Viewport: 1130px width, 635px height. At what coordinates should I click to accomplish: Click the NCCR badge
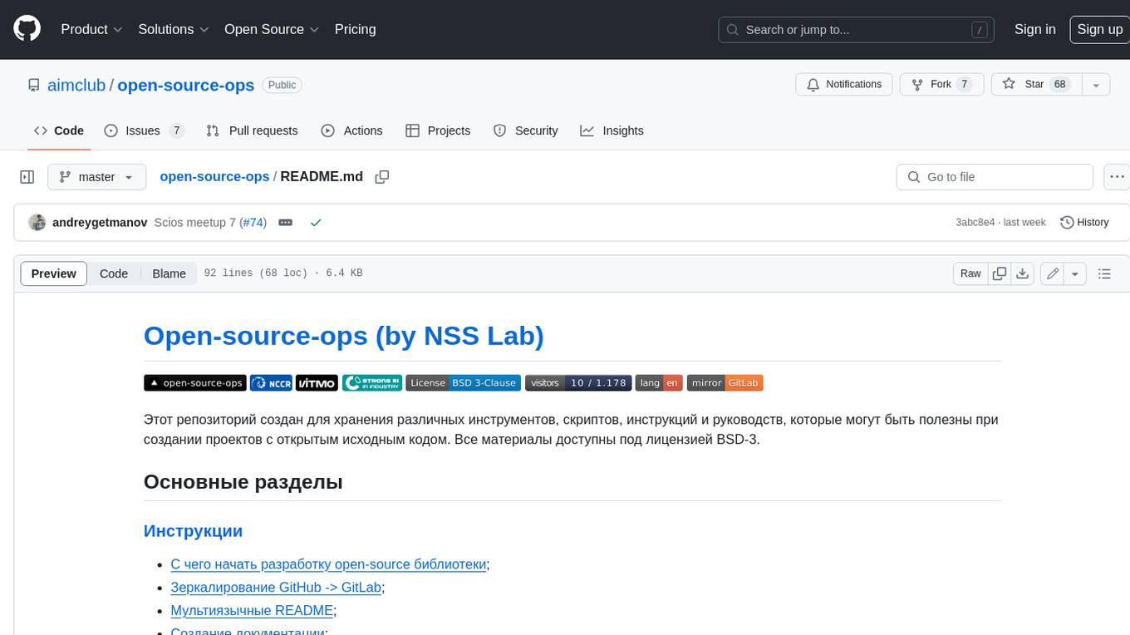click(271, 383)
